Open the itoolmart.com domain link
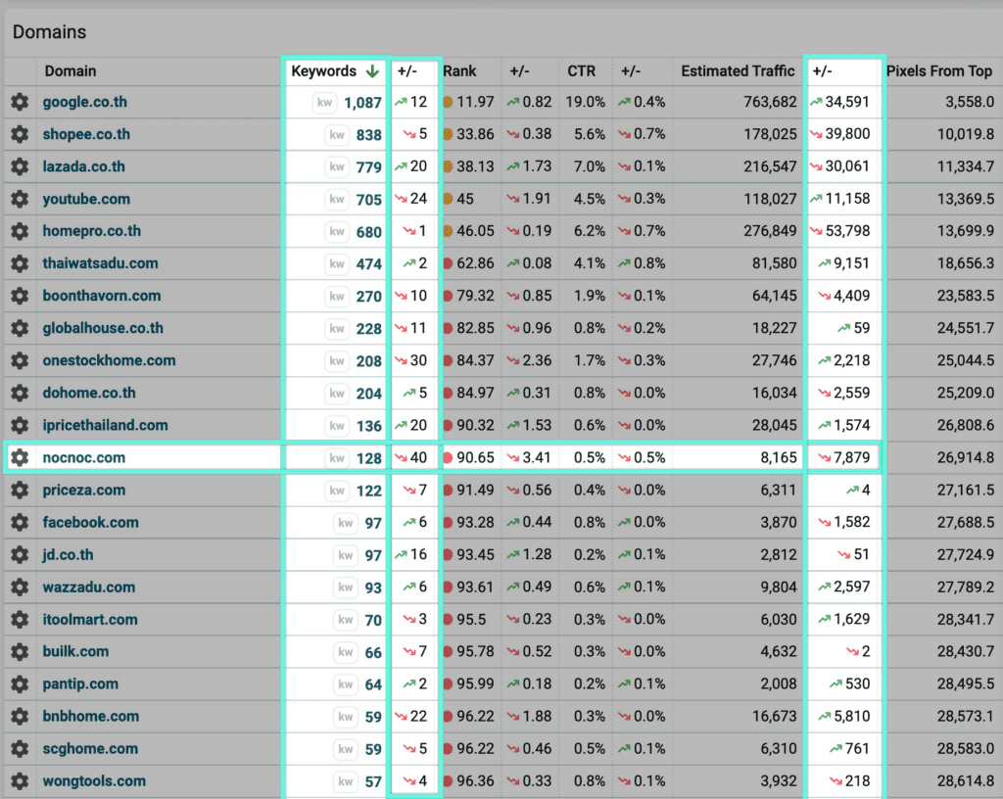Viewport: 1003px width, 799px height. 90,620
